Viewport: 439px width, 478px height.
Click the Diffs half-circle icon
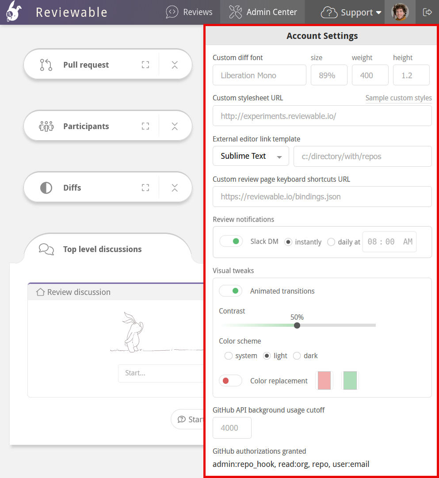click(x=46, y=187)
